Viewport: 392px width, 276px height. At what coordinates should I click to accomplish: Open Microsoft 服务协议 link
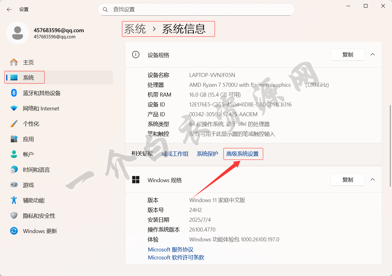[x=171, y=250]
